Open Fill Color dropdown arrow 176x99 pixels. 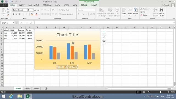[34, 14]
